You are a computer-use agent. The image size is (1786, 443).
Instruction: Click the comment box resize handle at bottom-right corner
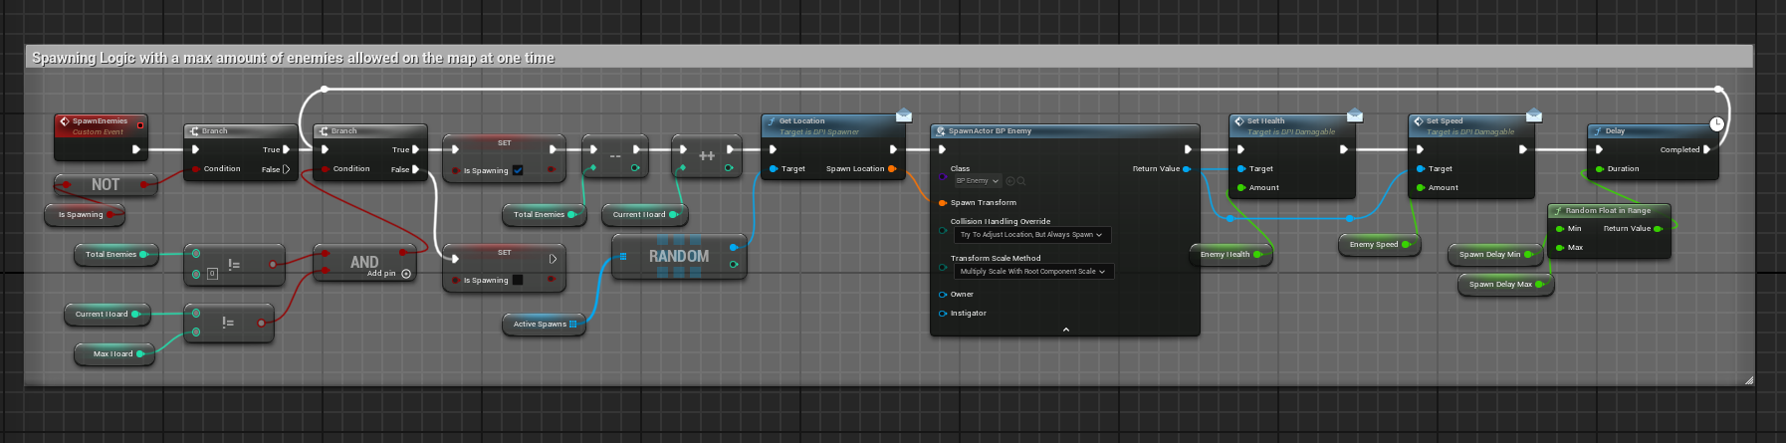(1748, 380)
